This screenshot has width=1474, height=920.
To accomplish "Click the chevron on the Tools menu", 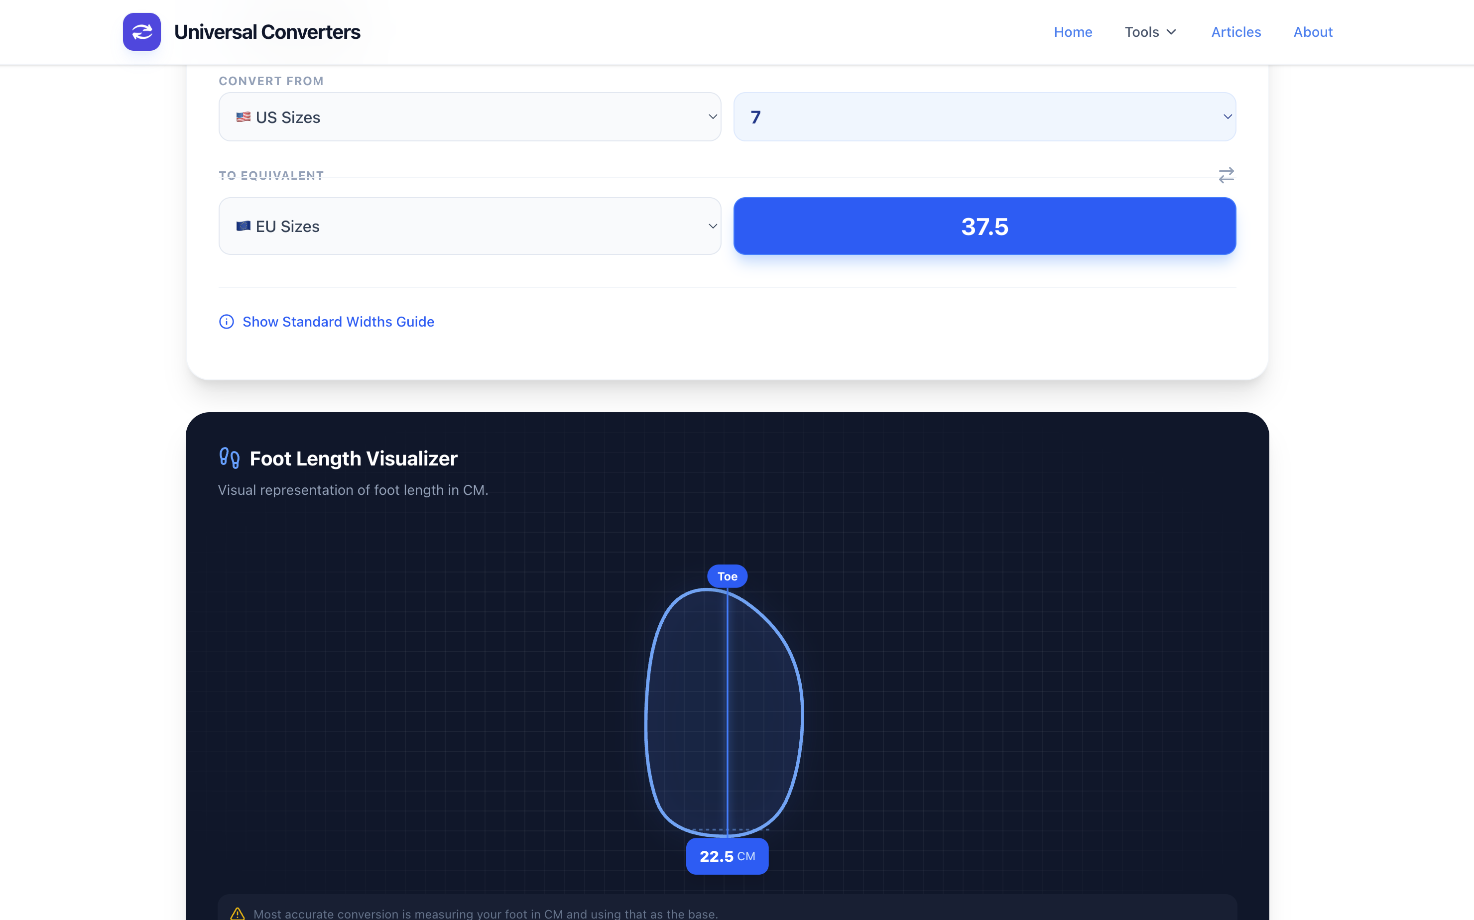I will pyautogui.click(x=1172, y=32).
